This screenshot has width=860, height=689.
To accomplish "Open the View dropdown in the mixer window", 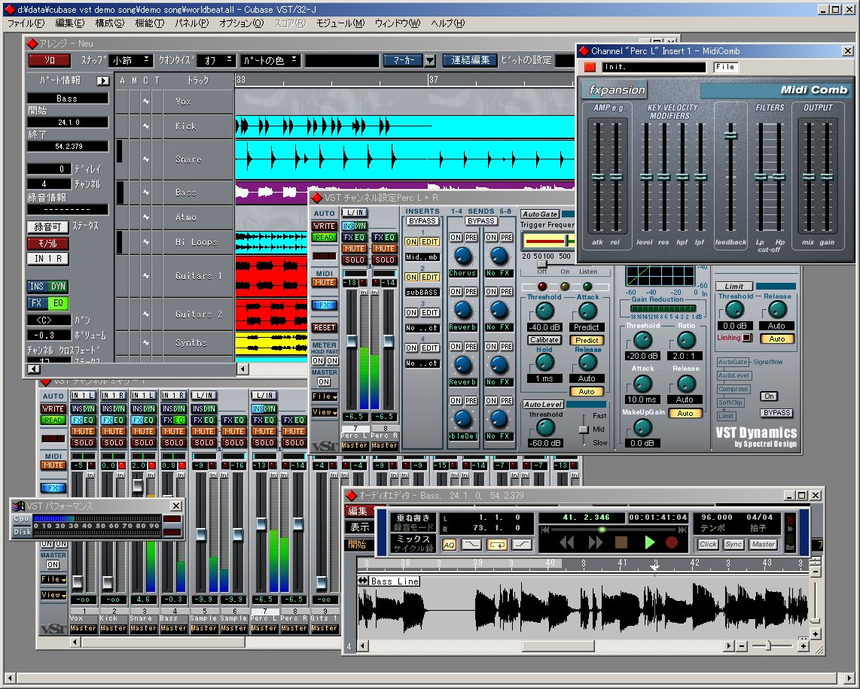I will tap(53, 595).
